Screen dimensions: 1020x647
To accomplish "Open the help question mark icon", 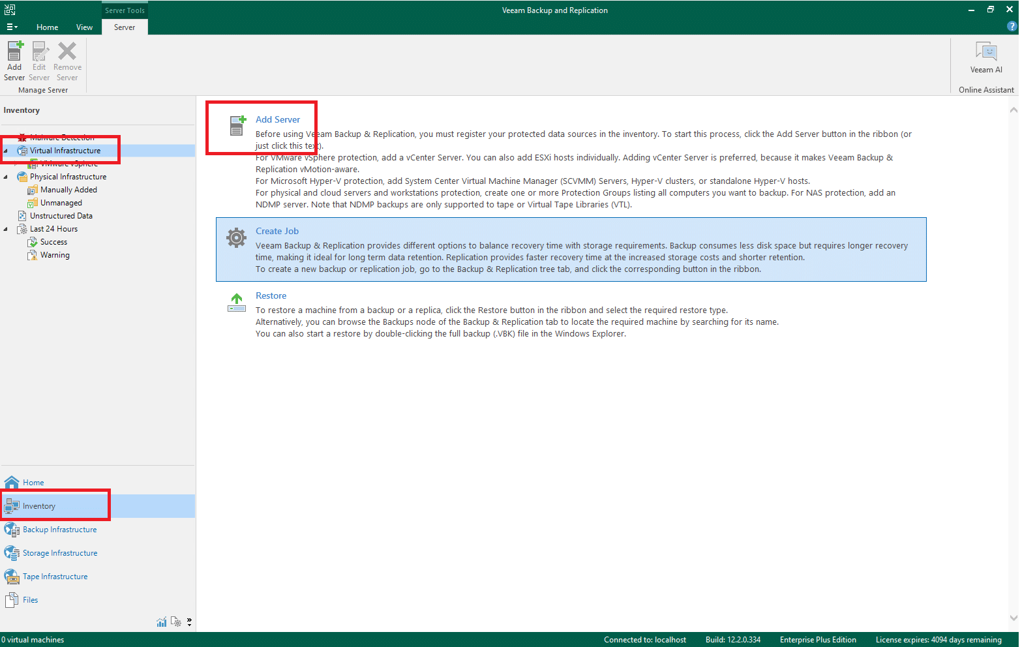I will pos(1012,27).
